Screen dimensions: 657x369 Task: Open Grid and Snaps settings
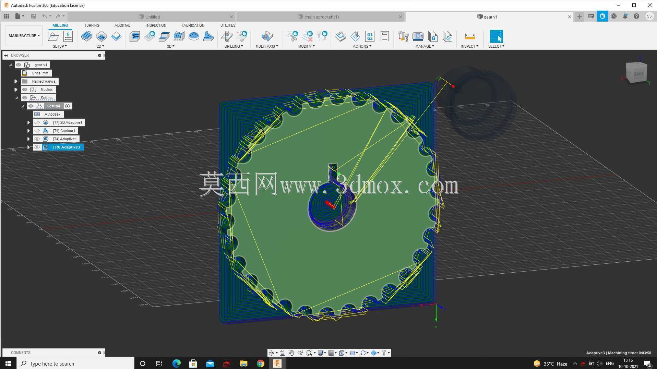[332, 353]
